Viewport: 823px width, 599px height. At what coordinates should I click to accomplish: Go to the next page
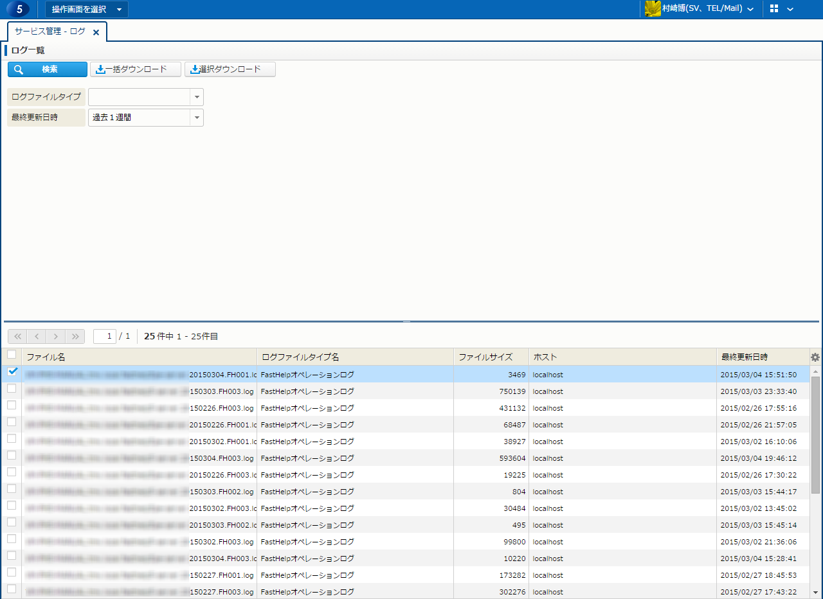[56, 336]
